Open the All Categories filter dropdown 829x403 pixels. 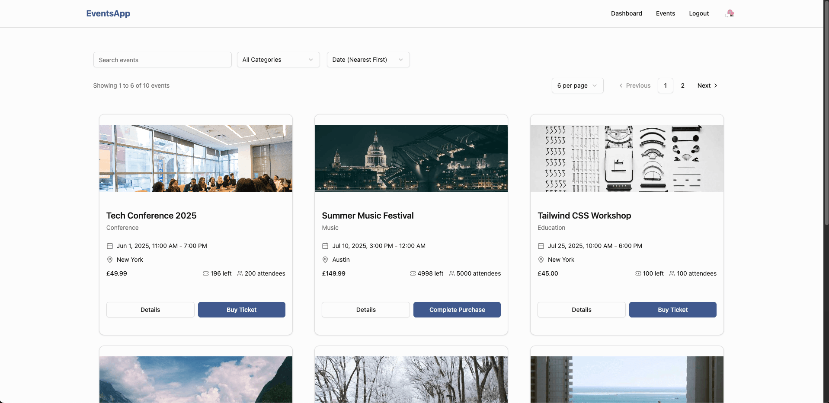coord(278,60)
